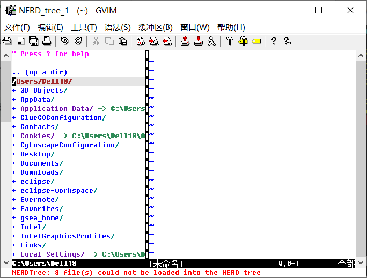Click the right scrollbar up arrow
Screen dimensions: 367x278
[x=361, y=55]
